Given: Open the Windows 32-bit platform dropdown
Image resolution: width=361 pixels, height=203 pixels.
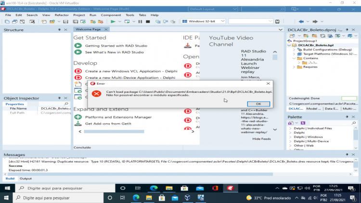Looking at the screenshot, I should [203, 21].
